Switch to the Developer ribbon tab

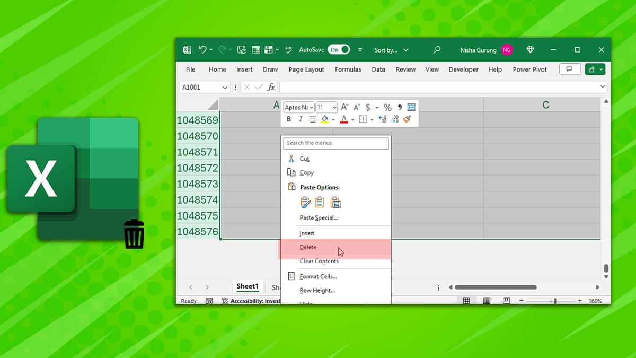[463, 69]
